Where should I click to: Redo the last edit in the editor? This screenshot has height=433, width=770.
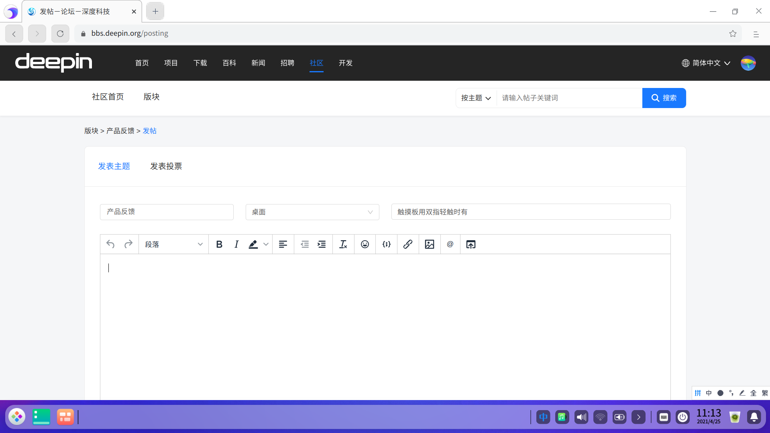[x=128, y=244]
